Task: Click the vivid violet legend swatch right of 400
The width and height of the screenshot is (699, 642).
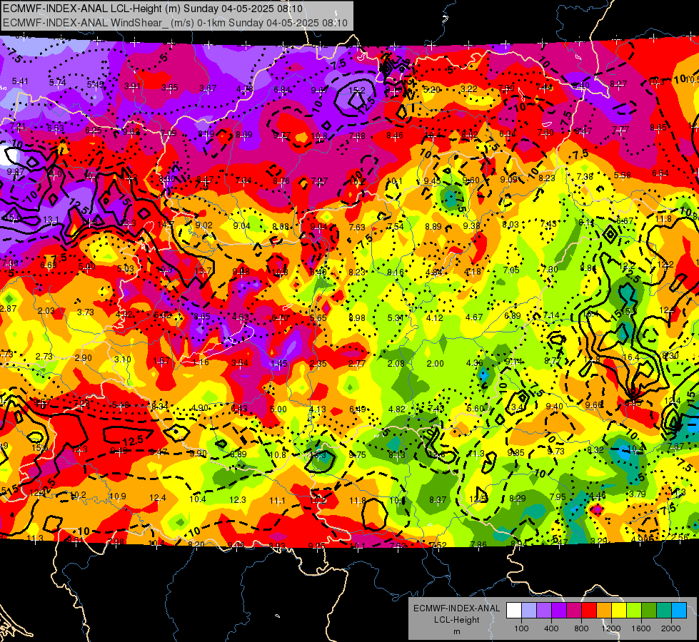Action: click(x=559, y=611)
